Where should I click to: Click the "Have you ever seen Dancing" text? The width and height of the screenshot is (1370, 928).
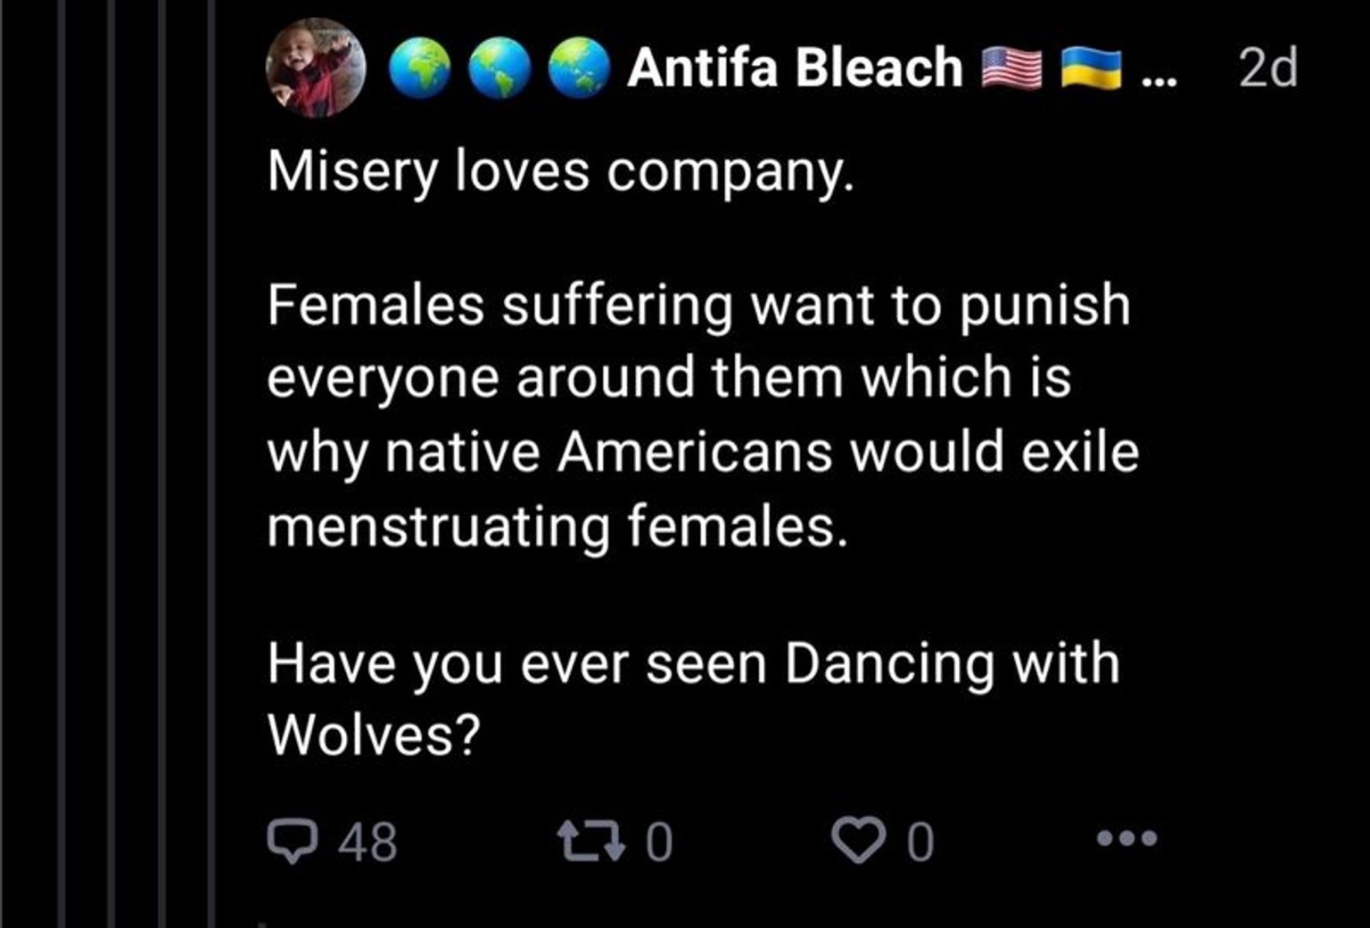(693, 664)
